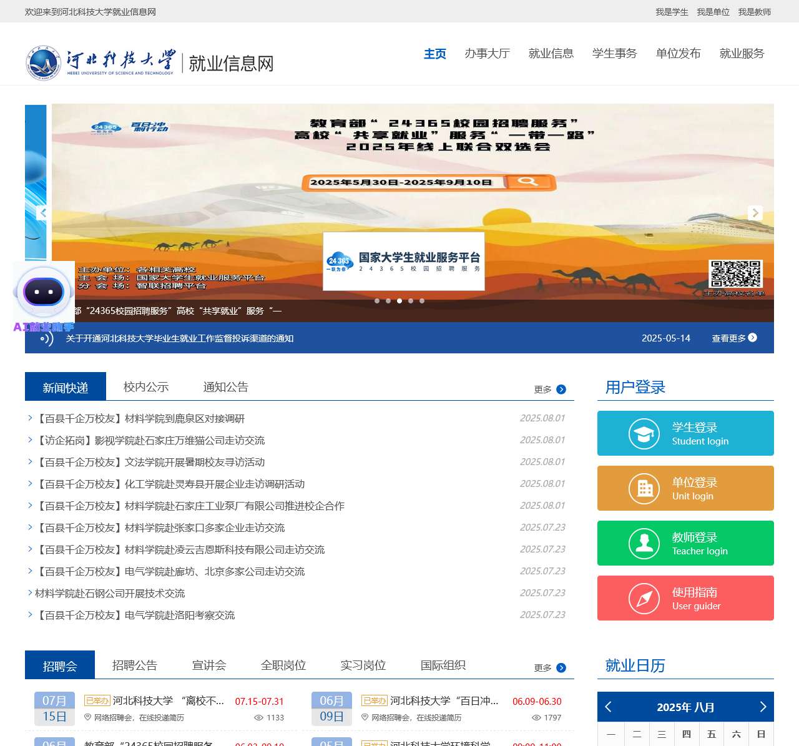799x746 pixels.
Task: Click the megaphone icon on the notice bar
Action: (x=46, y=338)
